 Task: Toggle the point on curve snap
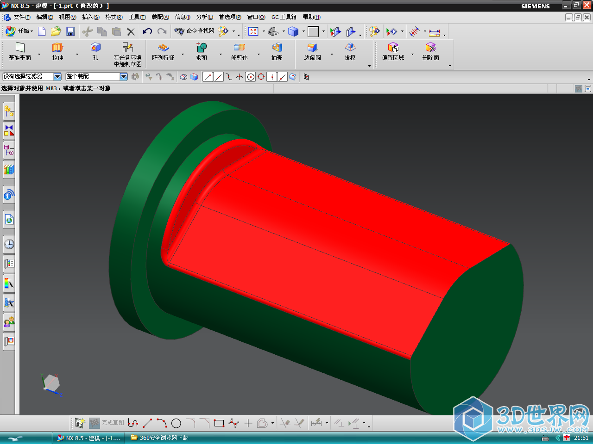click(x=283, y=77)
